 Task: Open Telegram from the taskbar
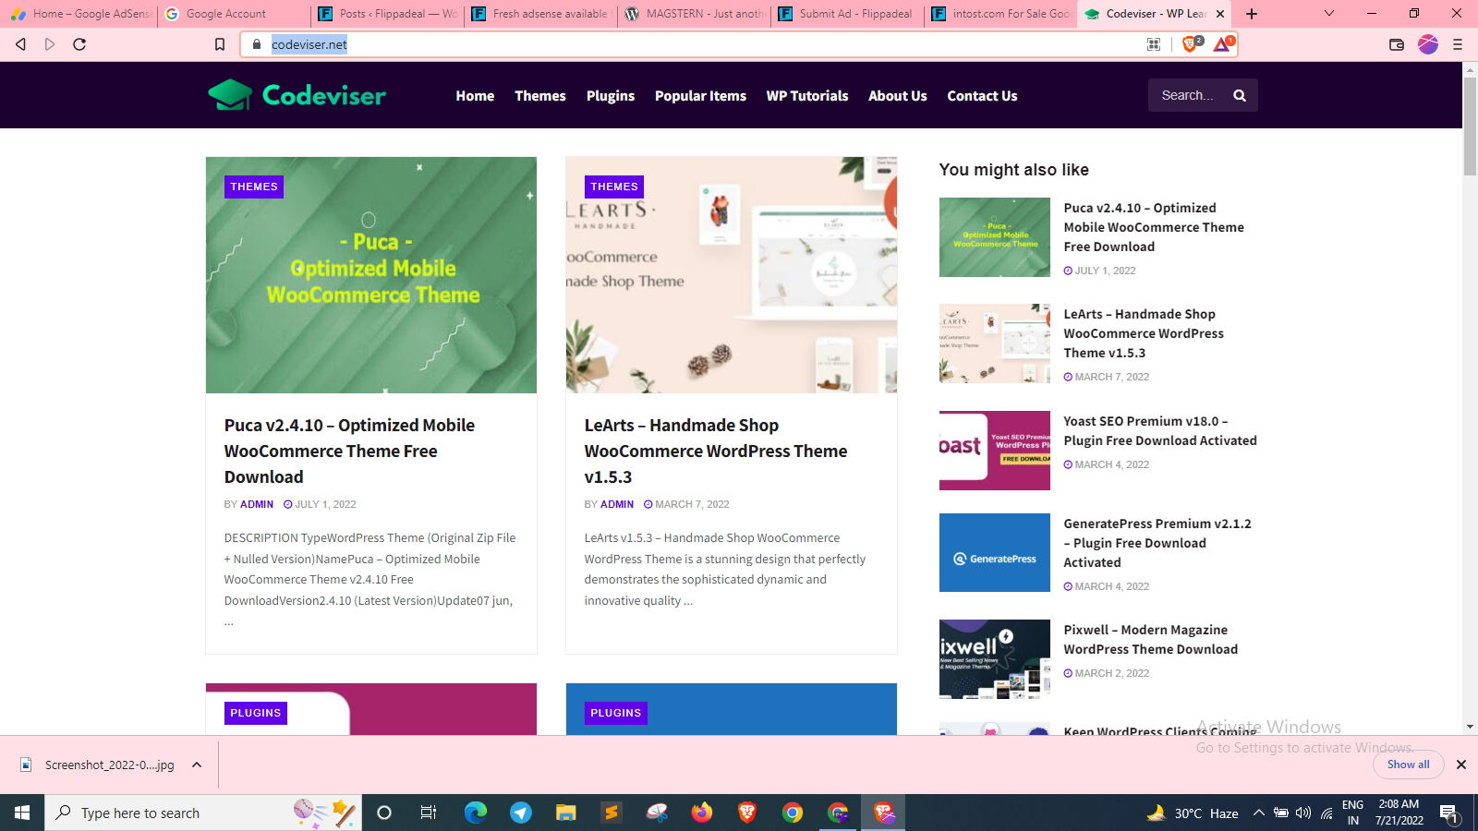point(521,813)
